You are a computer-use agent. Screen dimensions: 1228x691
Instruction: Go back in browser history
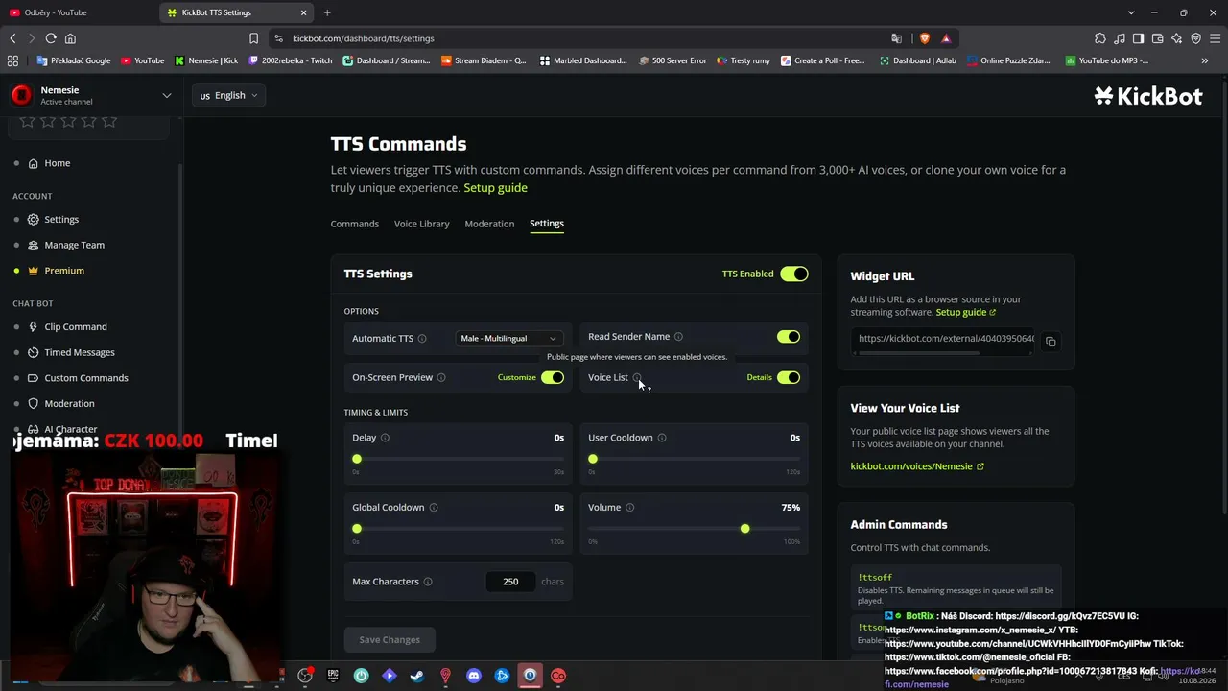point(12,38)
